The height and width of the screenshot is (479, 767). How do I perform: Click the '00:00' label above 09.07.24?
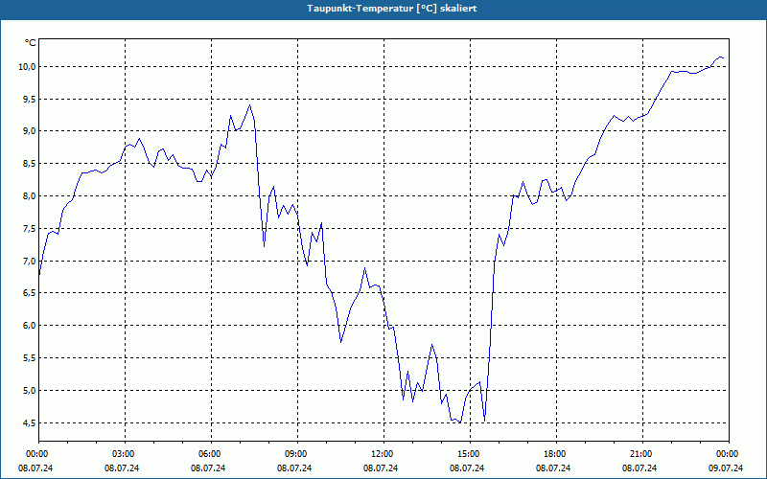point(727,454)
